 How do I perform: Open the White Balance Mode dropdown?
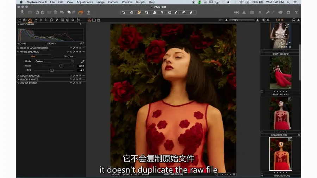[54, 61]
